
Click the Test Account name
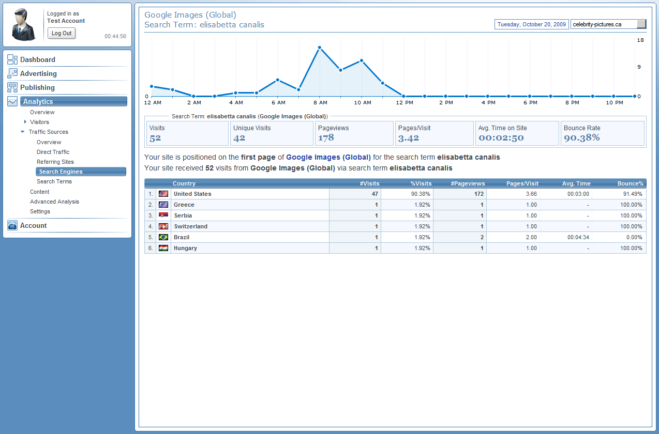(x=66, y=21)
